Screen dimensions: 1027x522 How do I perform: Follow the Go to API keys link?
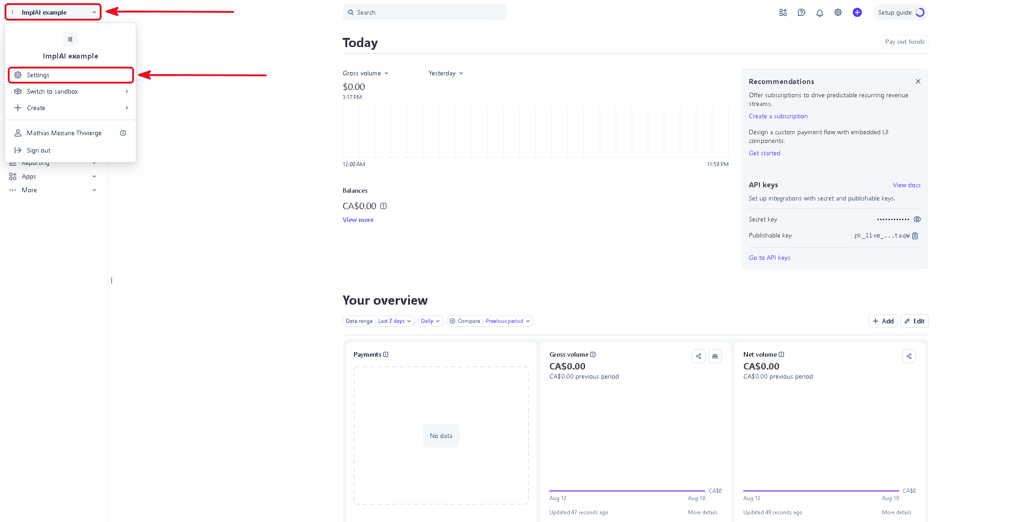769,258
